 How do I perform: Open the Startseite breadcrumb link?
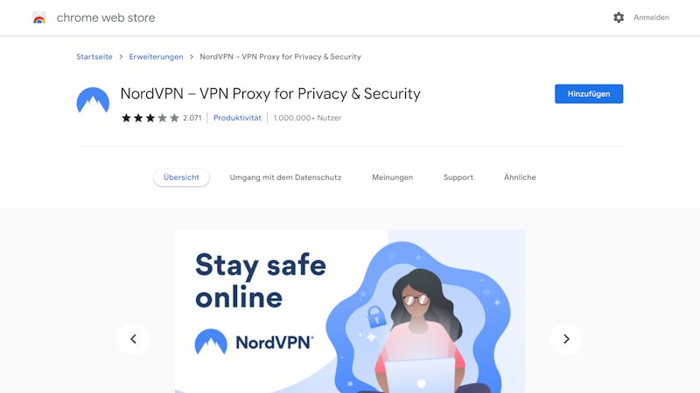(x=94, y=57)
